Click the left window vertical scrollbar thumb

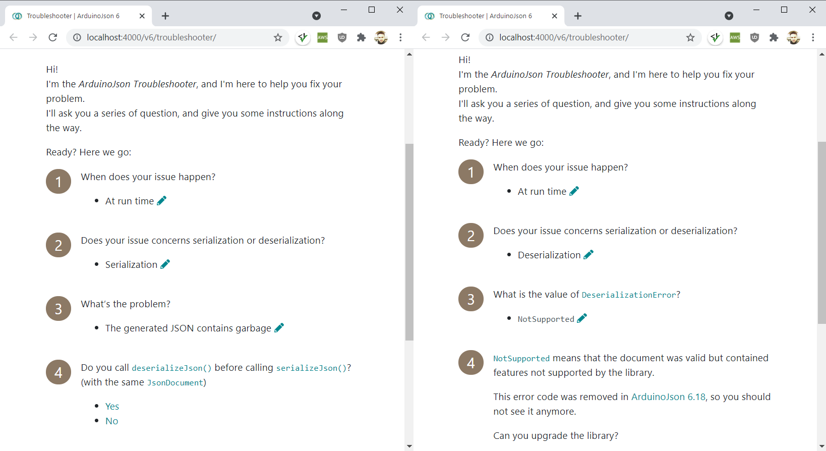[409, 242]
